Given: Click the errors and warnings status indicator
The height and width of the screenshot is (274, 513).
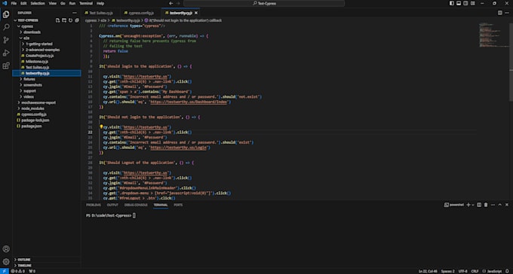Looking at the screenshot, I should [17, 271].
